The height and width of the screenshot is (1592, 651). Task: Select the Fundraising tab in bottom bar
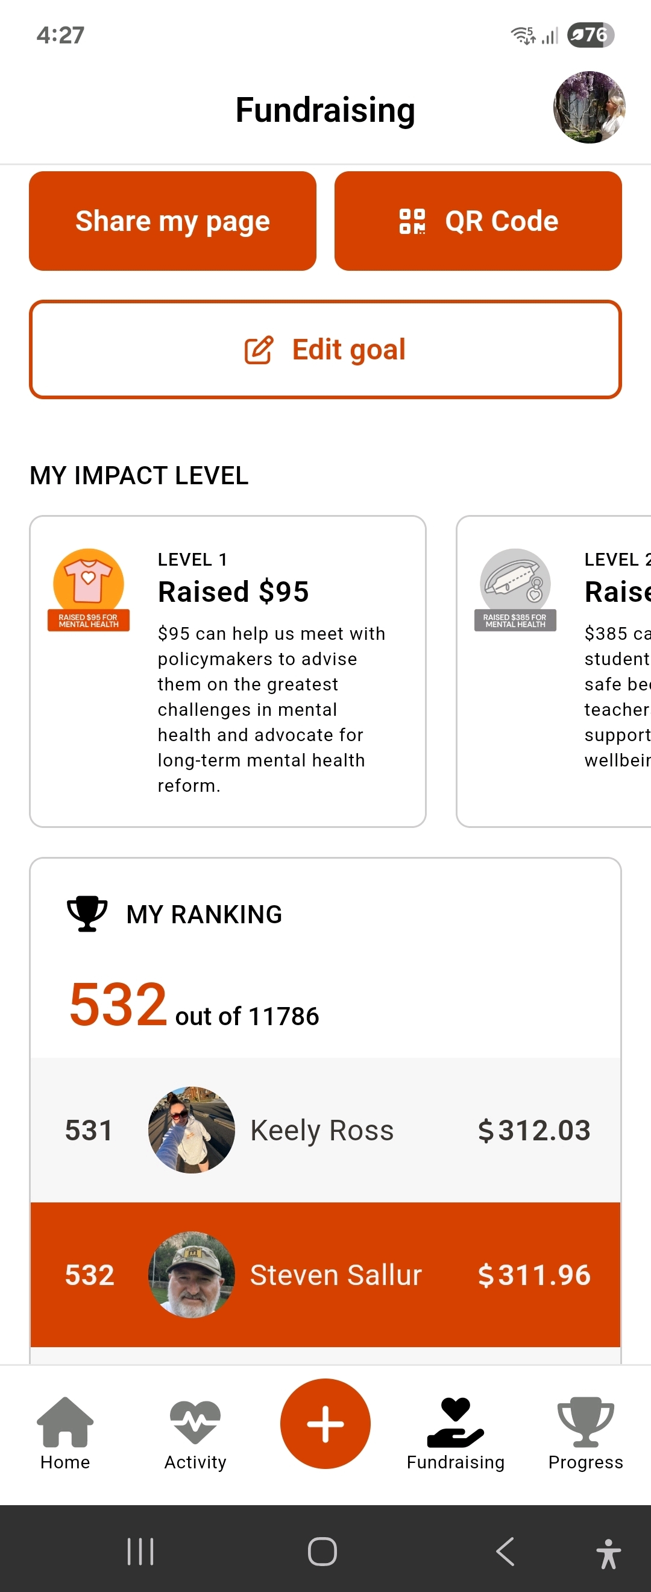pyautogui.click(x=455, y=1434)
